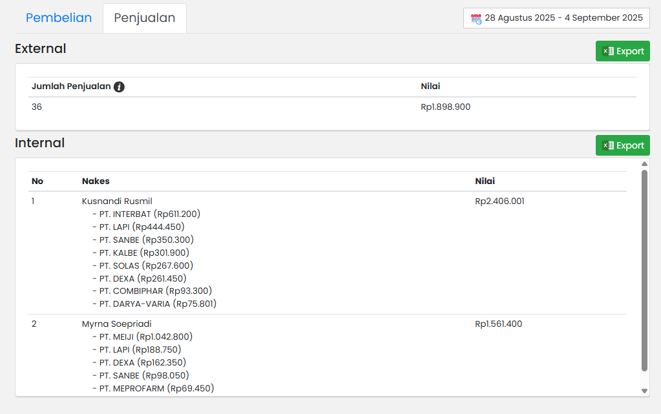Click the PT. MEIJI entry under Myrna
This screenshot has width=661, height=414.
pyautogui.click(x=145, y=336)
